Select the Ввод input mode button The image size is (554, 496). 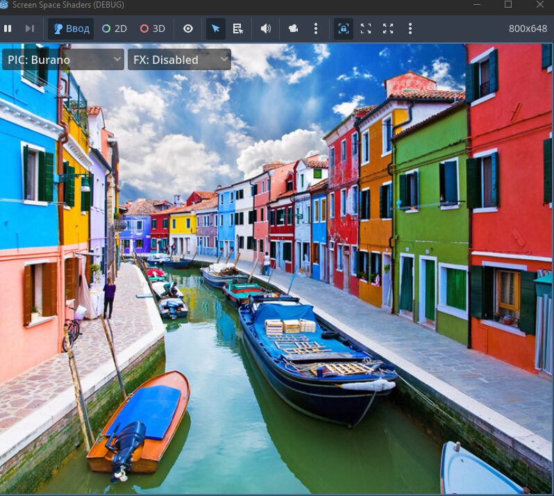(71, 28)
